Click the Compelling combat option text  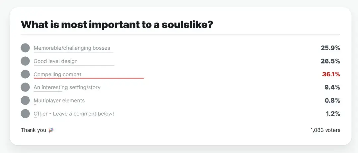coord(58,74)
